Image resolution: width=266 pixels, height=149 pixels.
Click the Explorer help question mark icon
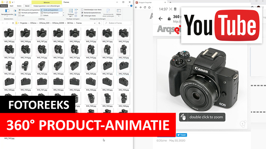[130, 6]
